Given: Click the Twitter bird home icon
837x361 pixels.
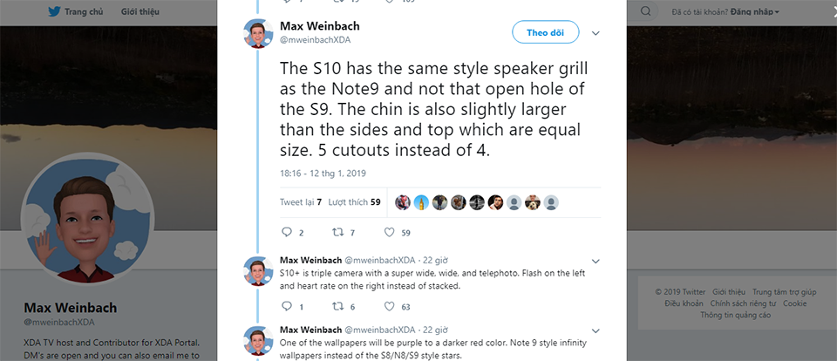Looking at the screenshot, I should coord(54,11).
